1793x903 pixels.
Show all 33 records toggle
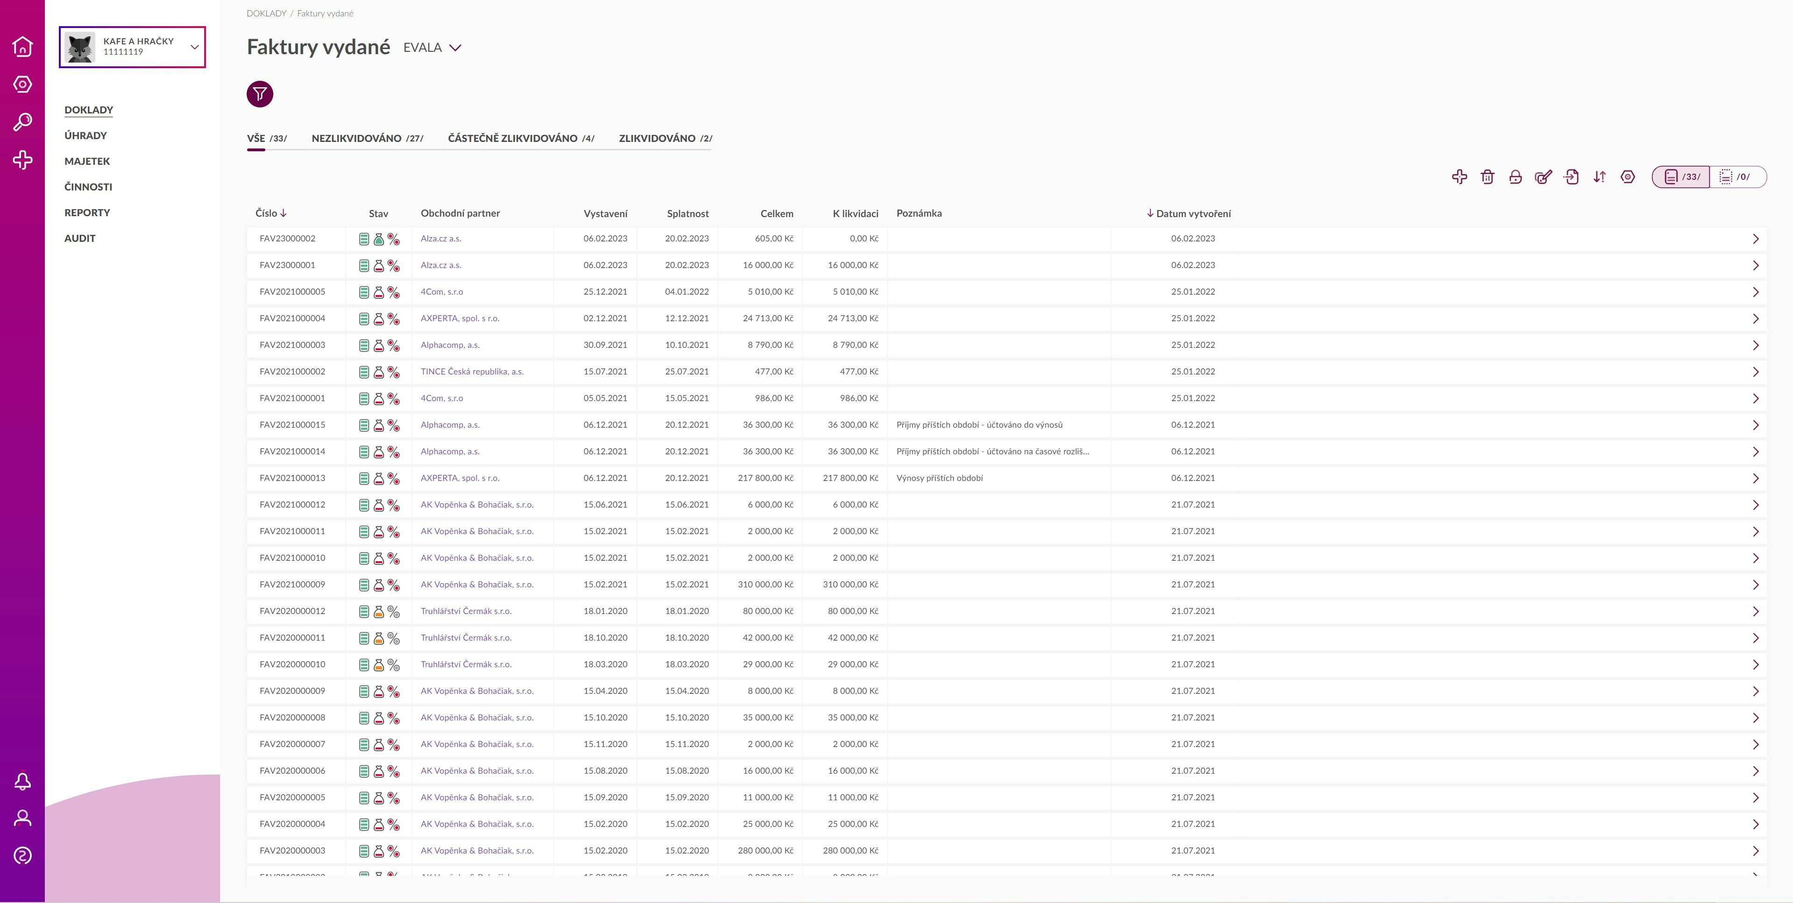coord(1681,176)
